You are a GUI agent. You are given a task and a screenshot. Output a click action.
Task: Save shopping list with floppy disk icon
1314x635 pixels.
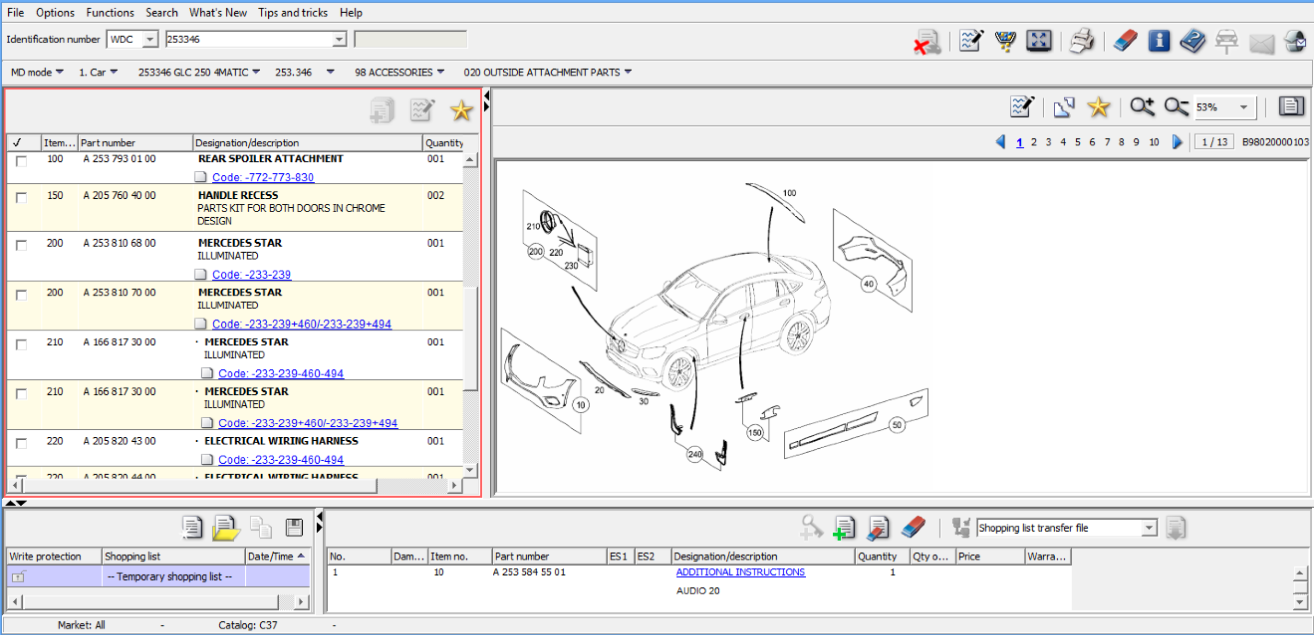(294, 527)
